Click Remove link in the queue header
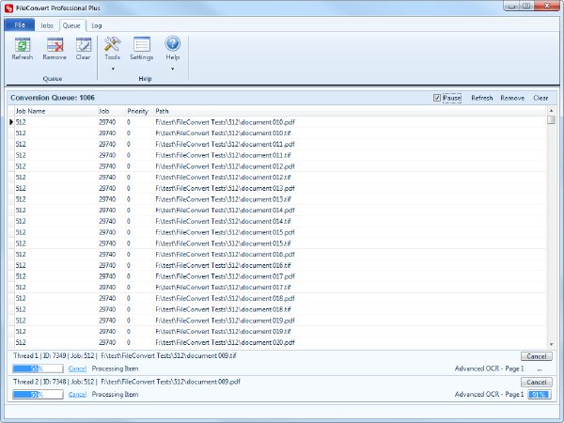The image size is (564, 423). click(x=512, y=98)
